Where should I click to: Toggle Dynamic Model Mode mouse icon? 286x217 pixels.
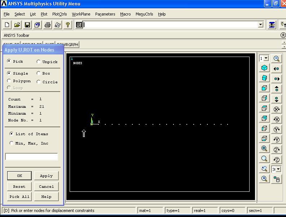(x=276, y=179)
